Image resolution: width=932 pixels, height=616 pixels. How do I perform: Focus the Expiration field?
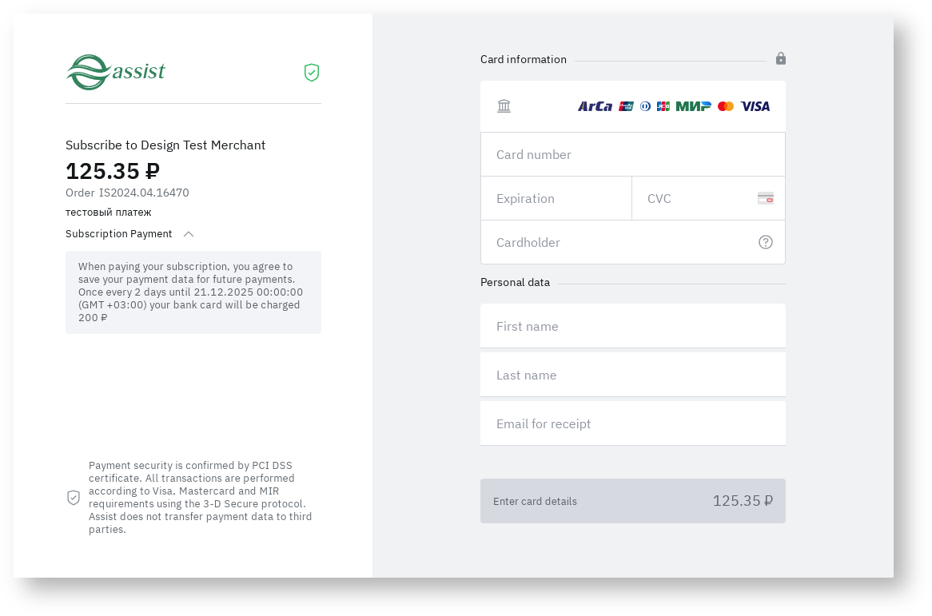556,198
